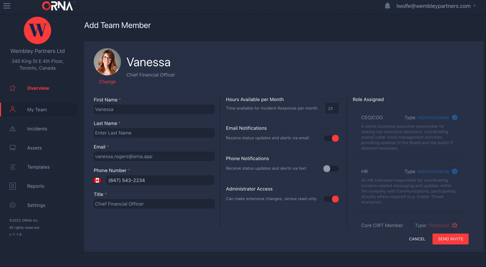Click the Templates list icon
The width and height of the screenshot is (486, 267).
click(12, 167)
